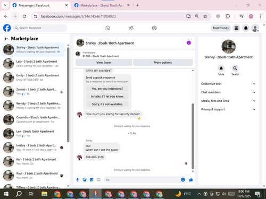Expand Customize chat section
Viewport: 266px width, 199px height.
pyautogui.click(x=228, y=84)
